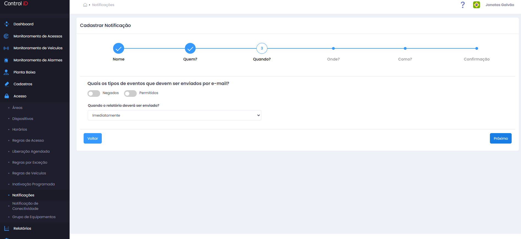Click the Nome step label
Image resolution: width=521 pixels, height=239 pixels.
(119, 59)
